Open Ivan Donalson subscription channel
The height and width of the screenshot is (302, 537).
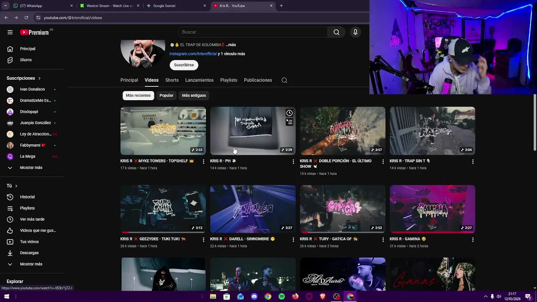[32, 89]
